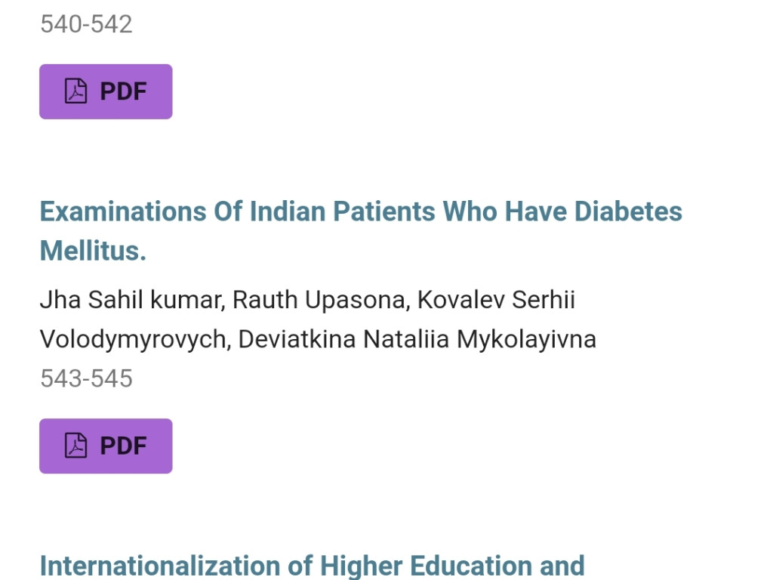Viewport: 773px width, 580px height.
Task: Click author name Kovalev Serhii
Action: point(496,300)
